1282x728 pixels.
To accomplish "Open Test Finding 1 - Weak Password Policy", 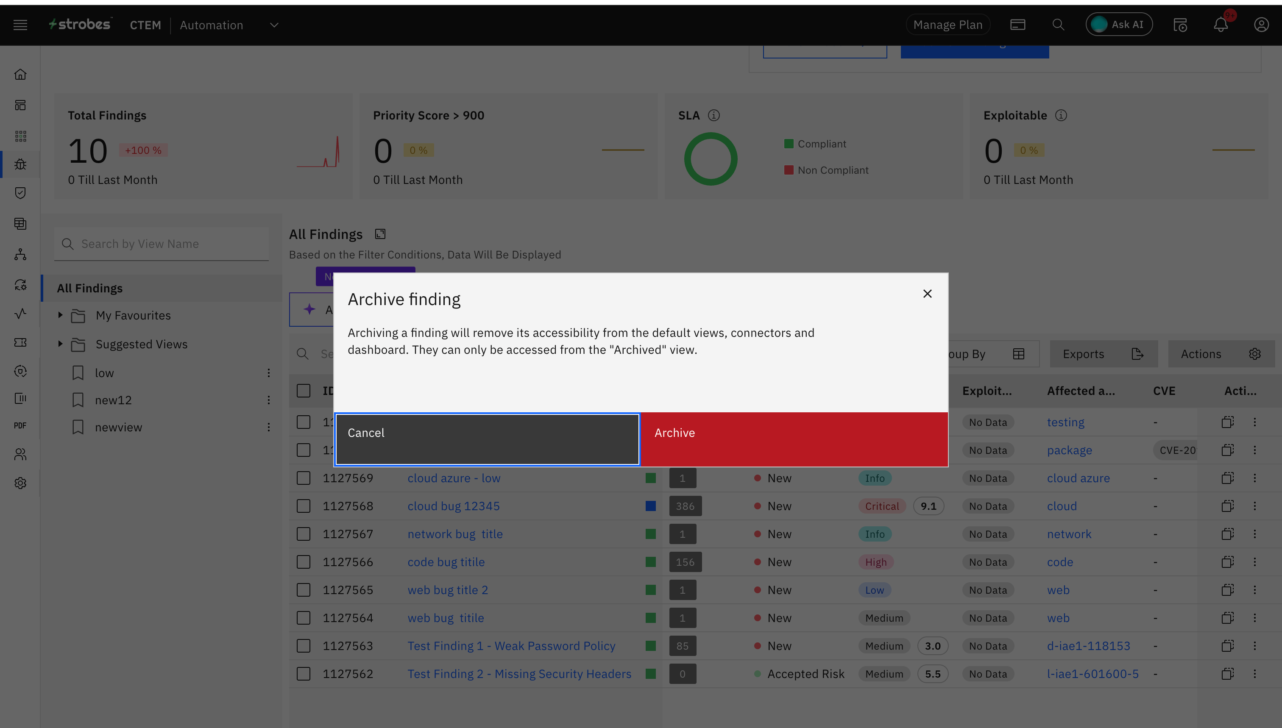I will (511, 646).
